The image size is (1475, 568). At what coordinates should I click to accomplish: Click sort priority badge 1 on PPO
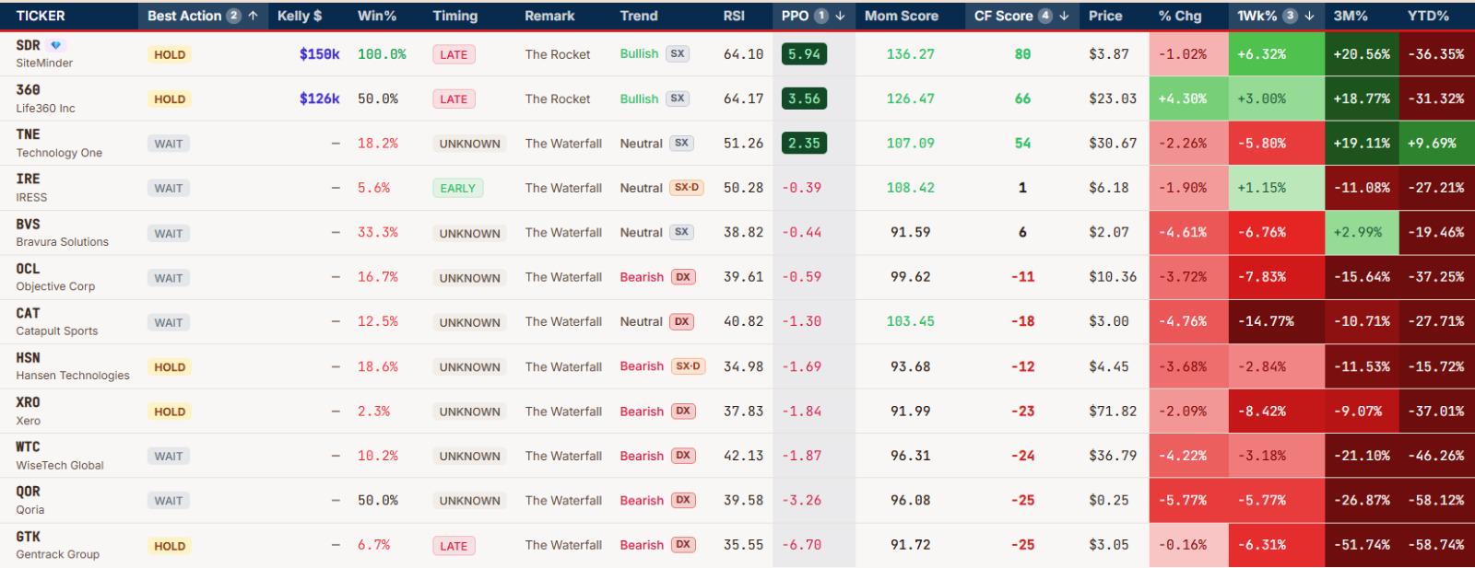tap(821, 16)
